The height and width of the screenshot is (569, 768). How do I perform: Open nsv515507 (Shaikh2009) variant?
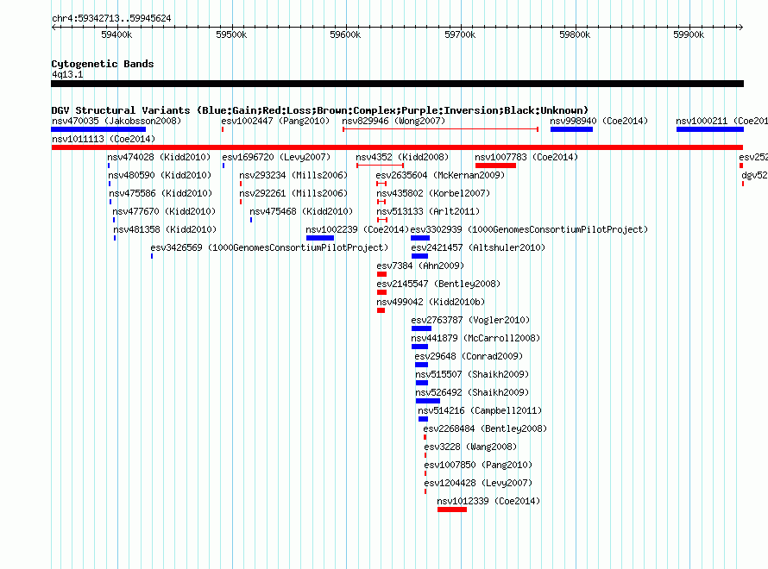[472, 374]
